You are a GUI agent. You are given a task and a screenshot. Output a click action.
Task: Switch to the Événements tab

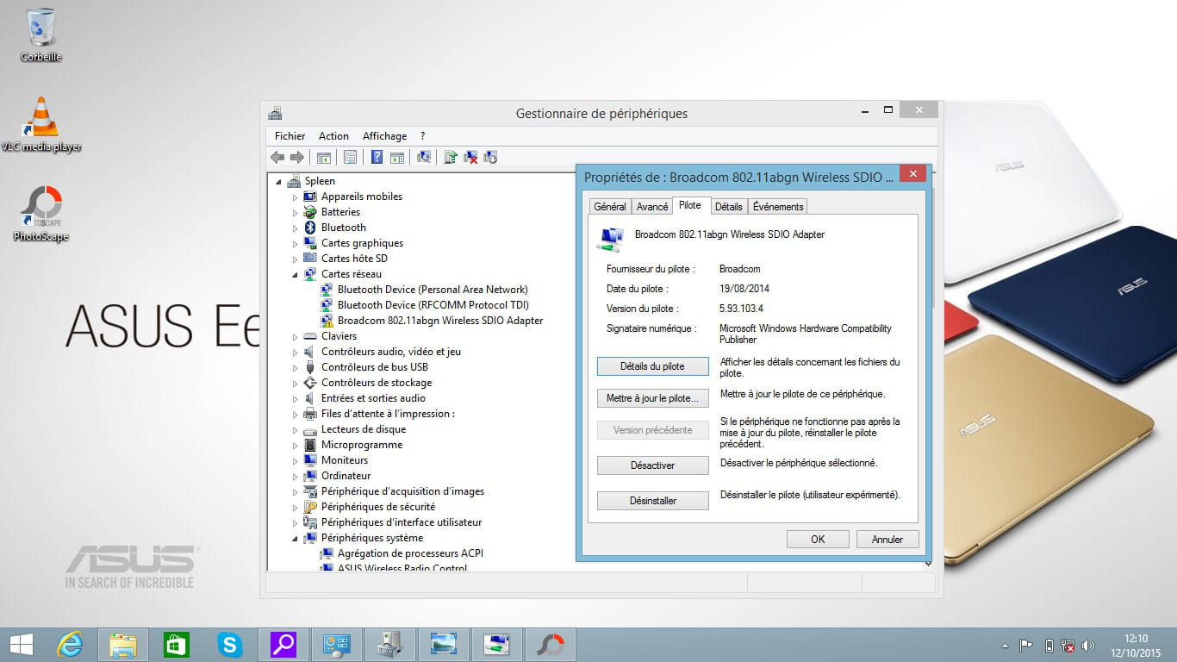778,207
